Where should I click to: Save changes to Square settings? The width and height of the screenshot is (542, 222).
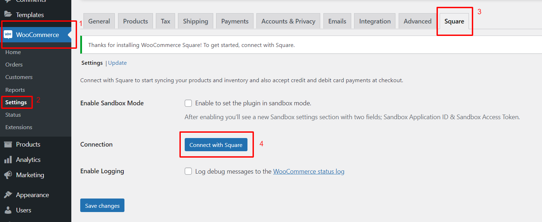(x=102, y=205)
